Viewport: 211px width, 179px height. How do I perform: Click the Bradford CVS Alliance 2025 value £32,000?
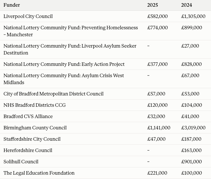[x=156, y=116]
